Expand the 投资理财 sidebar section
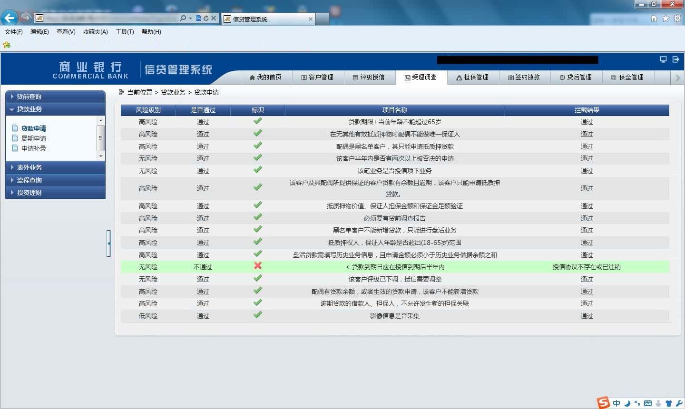685x409 pixels. 55,193
